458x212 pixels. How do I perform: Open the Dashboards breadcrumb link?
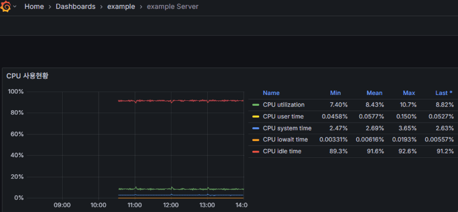tap(75, 7)
